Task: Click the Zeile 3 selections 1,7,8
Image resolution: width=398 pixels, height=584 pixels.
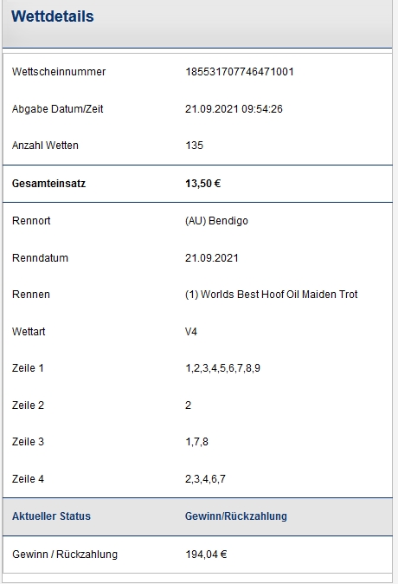Action: [196, 442]
